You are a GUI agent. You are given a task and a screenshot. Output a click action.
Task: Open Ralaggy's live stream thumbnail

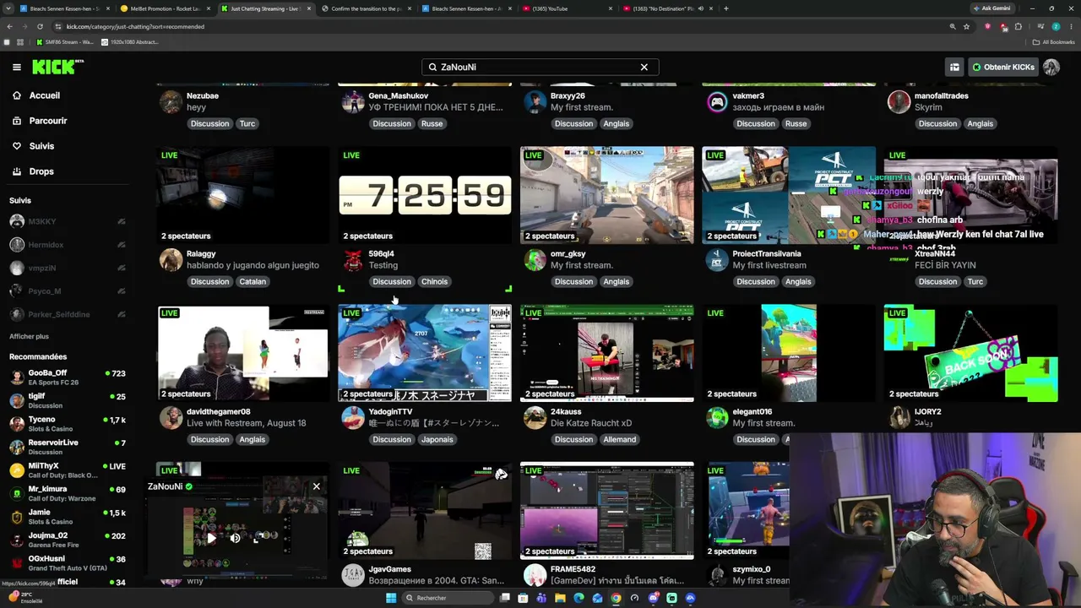click(x=242, y=195)
